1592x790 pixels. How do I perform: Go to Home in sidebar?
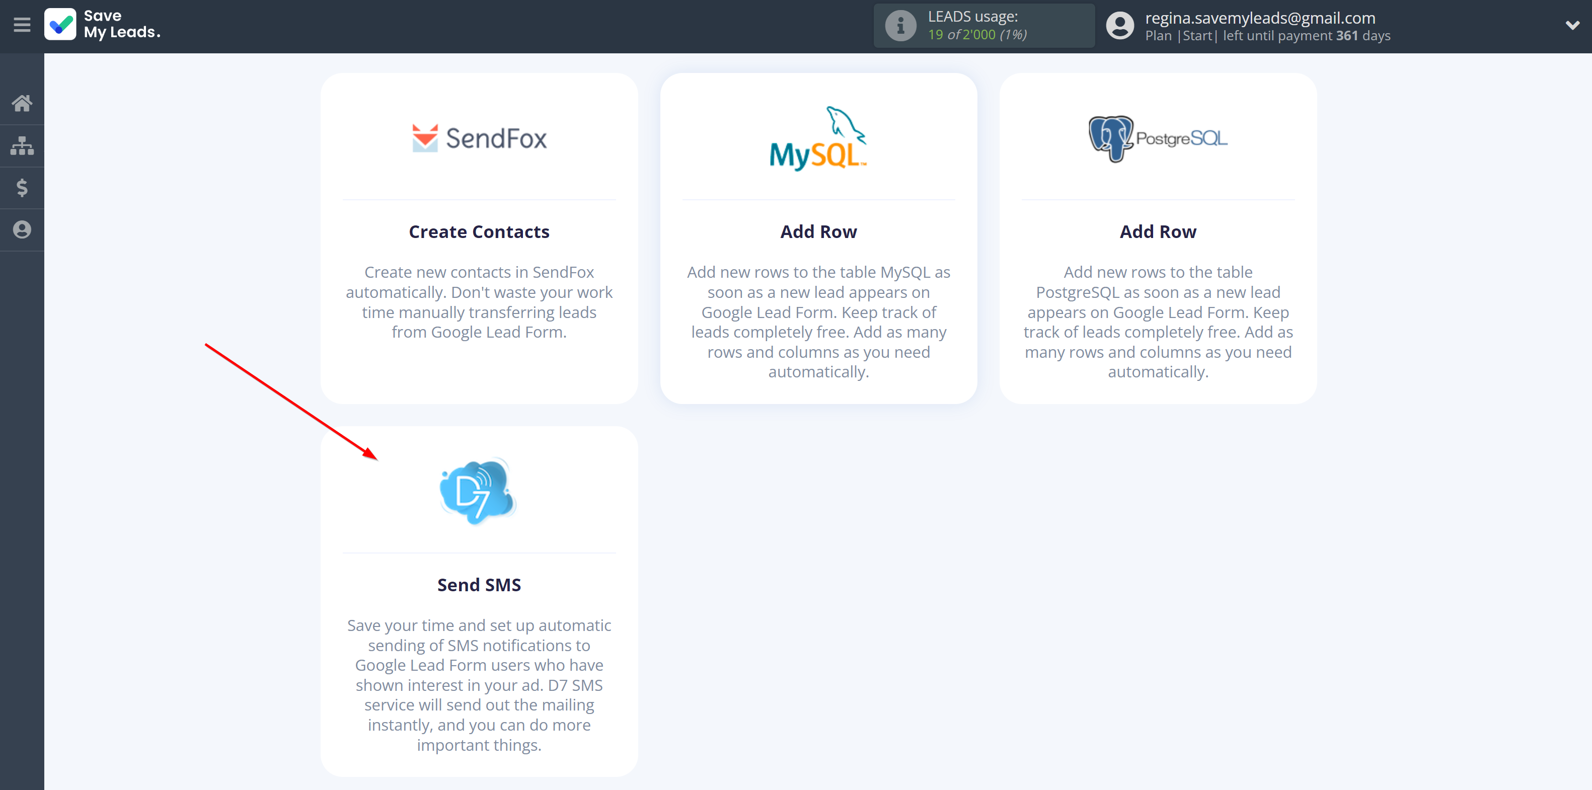point(22,103)
